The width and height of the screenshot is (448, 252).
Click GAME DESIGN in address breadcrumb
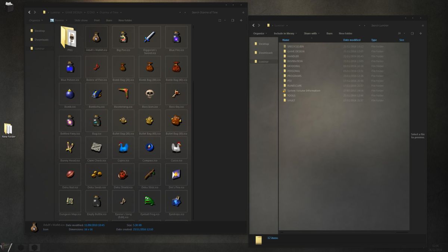pos(74,12)
